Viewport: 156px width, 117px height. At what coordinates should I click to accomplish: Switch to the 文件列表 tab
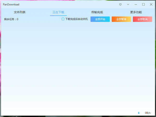19,12
